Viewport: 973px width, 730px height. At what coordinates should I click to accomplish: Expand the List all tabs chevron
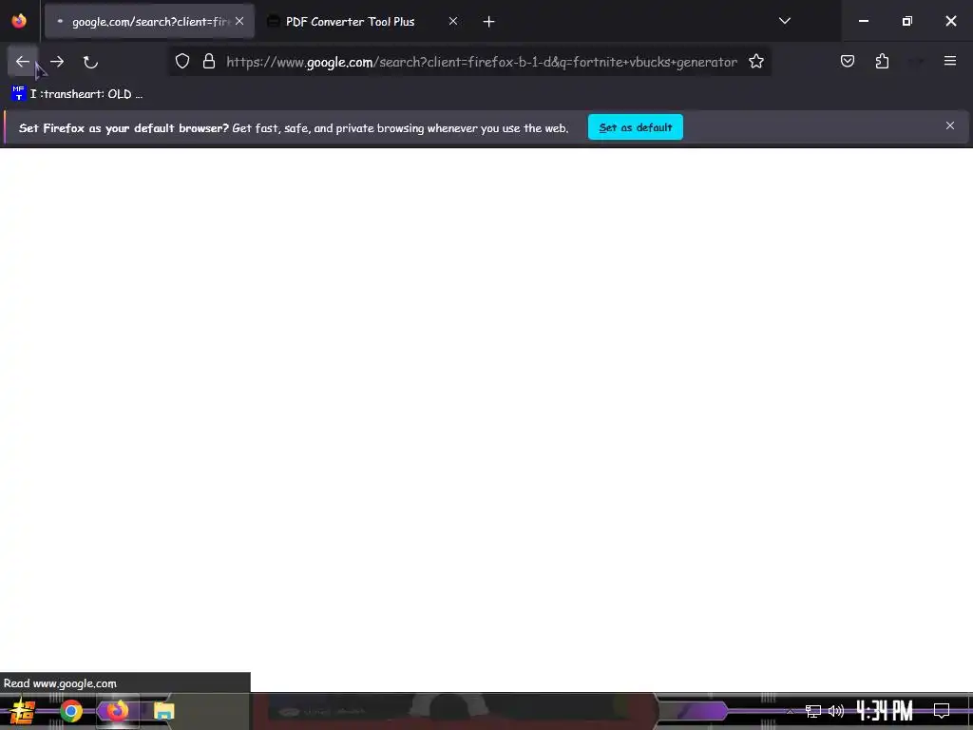[784, 21]
